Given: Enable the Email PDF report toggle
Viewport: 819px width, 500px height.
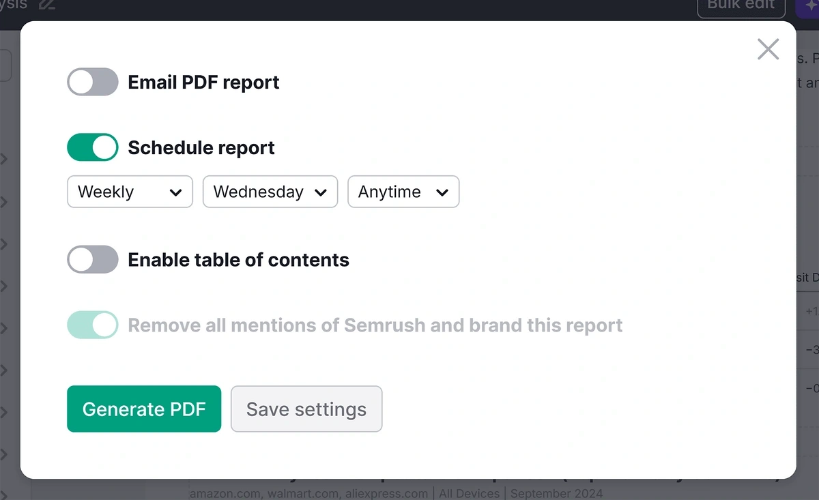Looking at the screenshot, I should (93, 82).
